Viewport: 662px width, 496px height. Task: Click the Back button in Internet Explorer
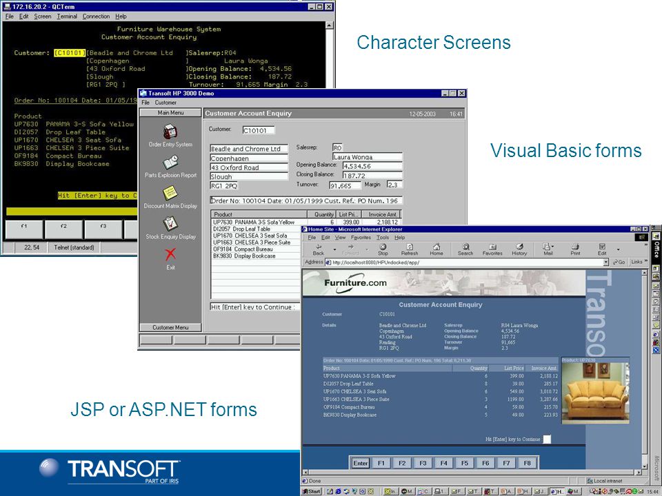(319, 249)
